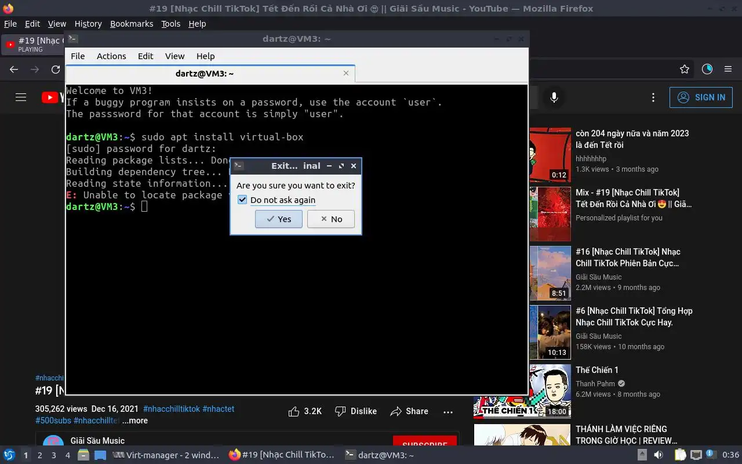742x464 pixels.
Task: Reload the page in Firefox
Action: pyautogui.click(x=56, y=69)
